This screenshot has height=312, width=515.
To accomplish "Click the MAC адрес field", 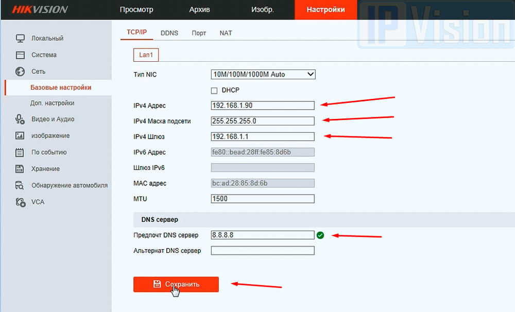I will [263, 183].
